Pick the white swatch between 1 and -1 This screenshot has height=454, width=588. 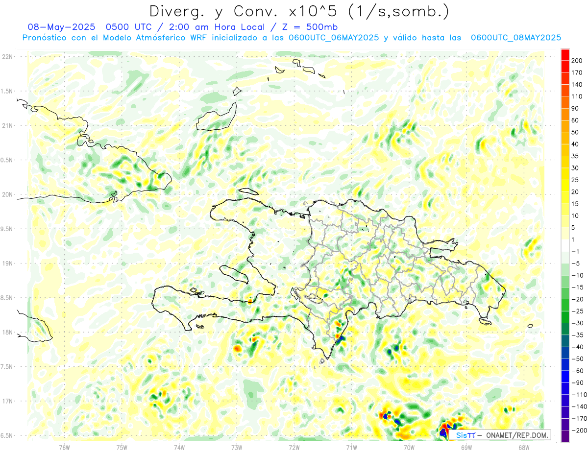(x=565, y=245)
